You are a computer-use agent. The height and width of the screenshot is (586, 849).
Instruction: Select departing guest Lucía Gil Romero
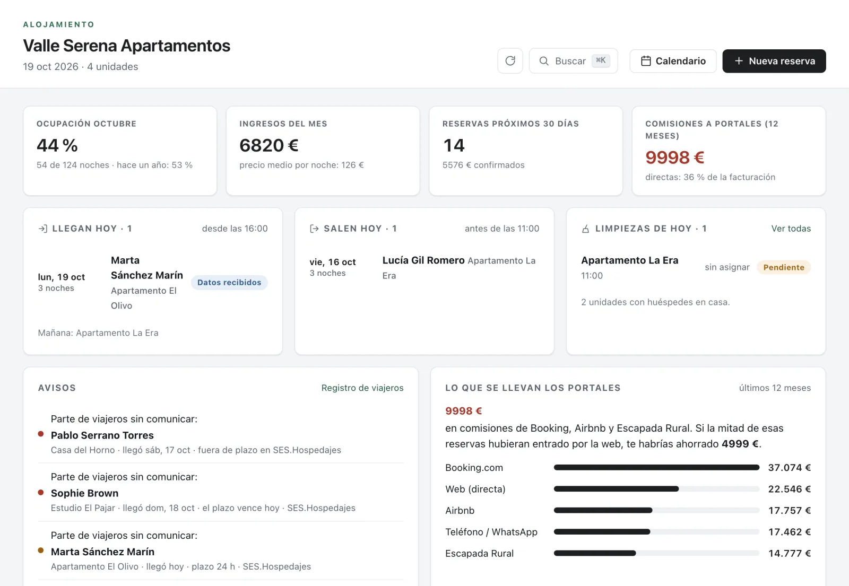[424, 268]
